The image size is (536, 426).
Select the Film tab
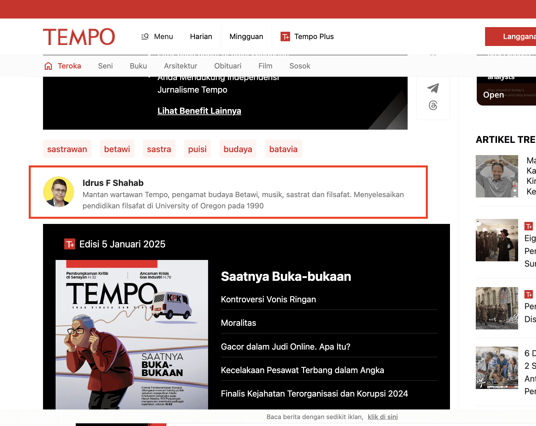pyautogui.click(x=265, y=66)
